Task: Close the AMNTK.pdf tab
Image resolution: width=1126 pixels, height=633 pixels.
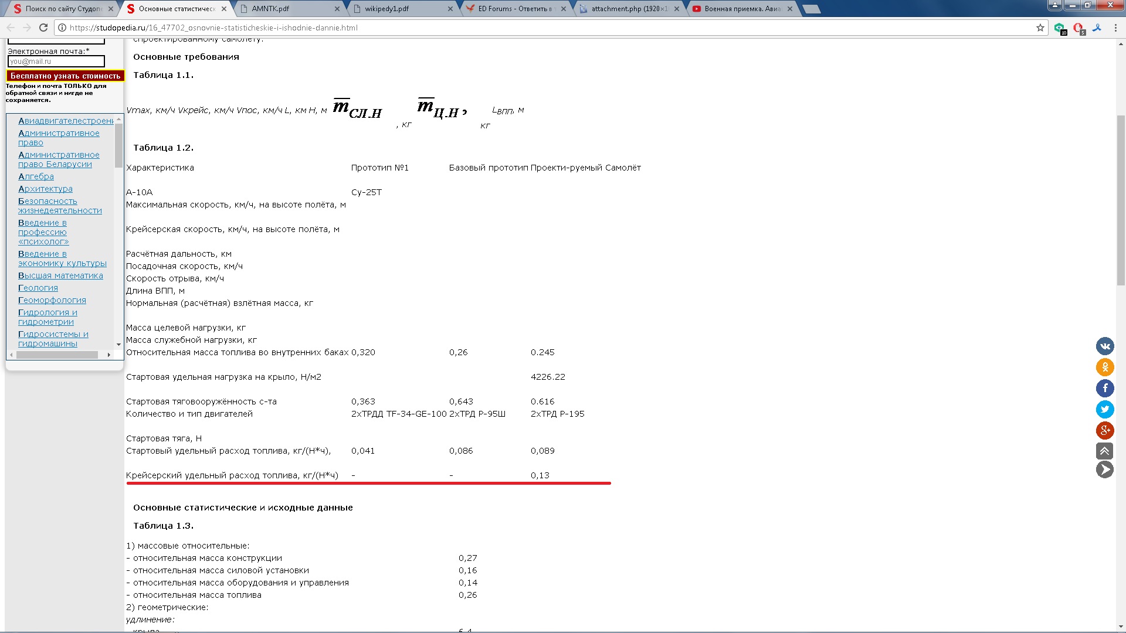Action: (x=337, y=9)
